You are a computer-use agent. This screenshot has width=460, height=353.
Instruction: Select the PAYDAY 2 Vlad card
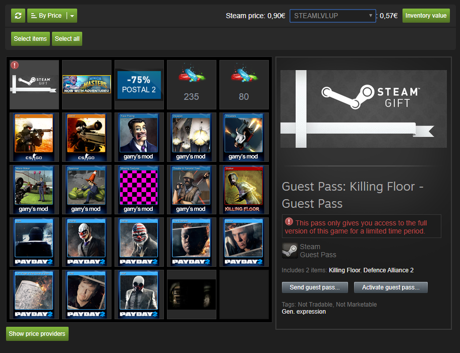pyautogui.click(x=87, y=295)
